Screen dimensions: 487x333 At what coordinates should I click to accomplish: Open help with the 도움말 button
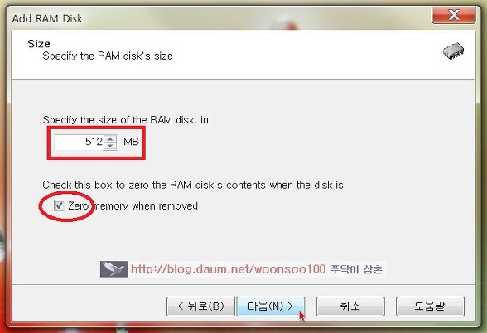[430, 306]
